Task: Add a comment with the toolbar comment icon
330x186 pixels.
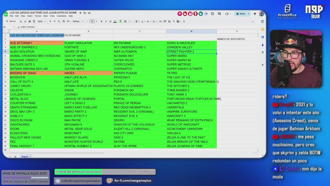Action: (165, 21)
